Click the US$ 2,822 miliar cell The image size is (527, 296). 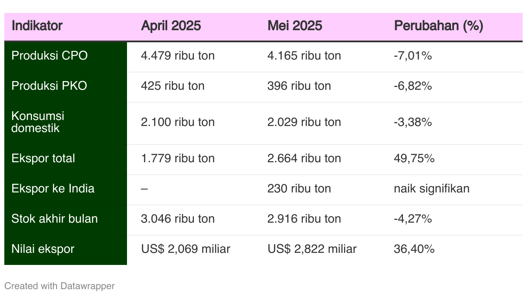312,249
